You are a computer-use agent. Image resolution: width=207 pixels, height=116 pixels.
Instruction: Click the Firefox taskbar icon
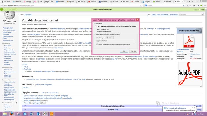[x=11, y=114]
